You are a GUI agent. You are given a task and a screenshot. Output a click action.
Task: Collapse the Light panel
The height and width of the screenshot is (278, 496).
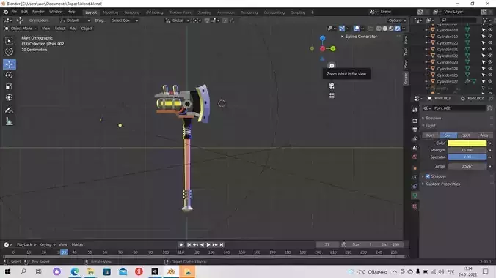(x=430, y=126)
